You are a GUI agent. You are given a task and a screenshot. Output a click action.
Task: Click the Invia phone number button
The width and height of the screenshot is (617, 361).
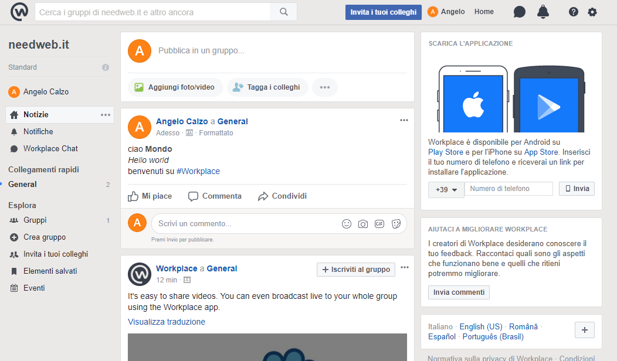pyautogui.click(x=577, y=189)
